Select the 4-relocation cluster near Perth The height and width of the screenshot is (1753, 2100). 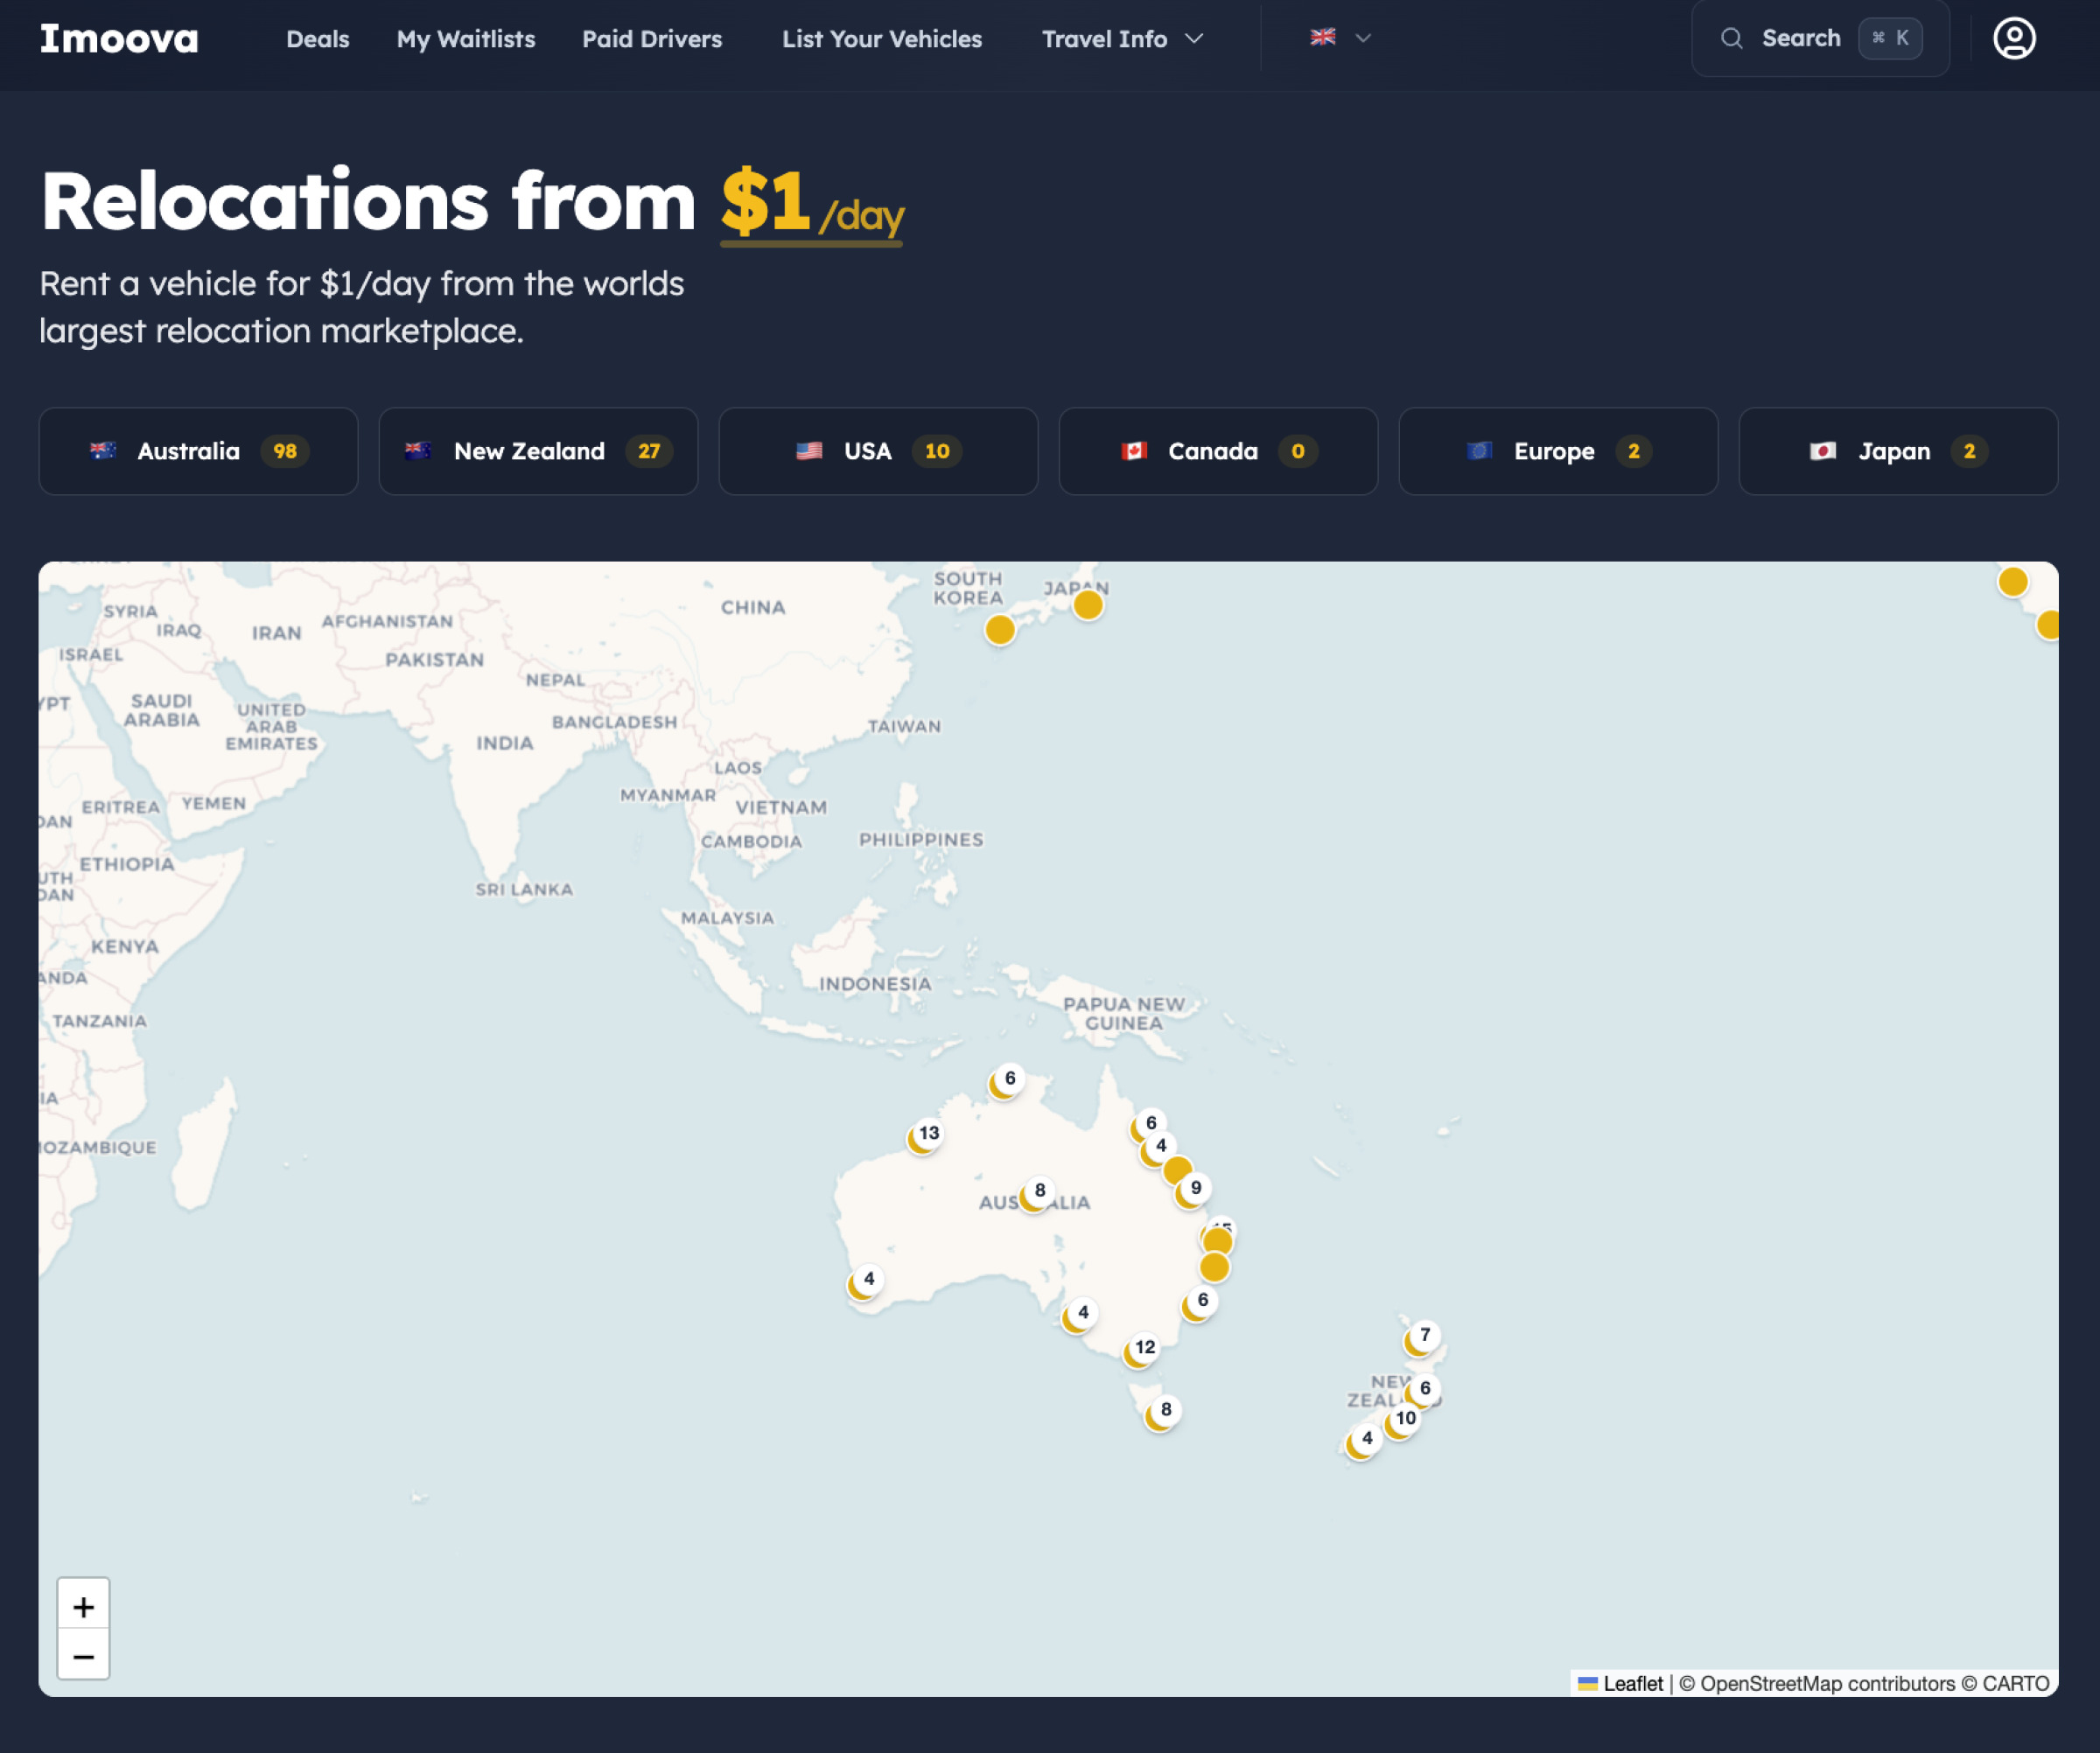coord(865,1282)
